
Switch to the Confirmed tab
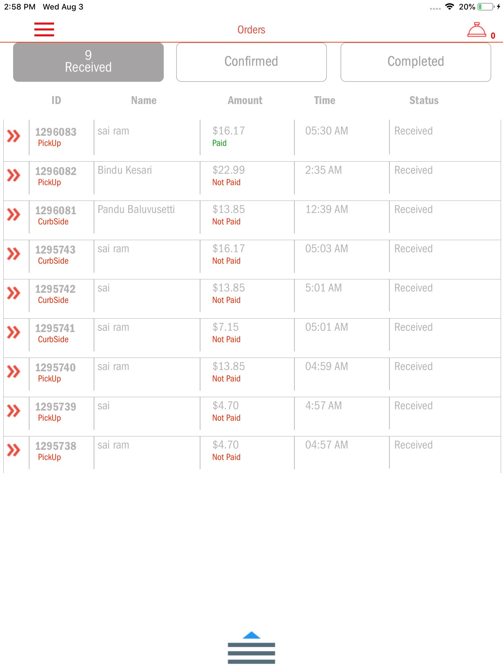point(251,62)
